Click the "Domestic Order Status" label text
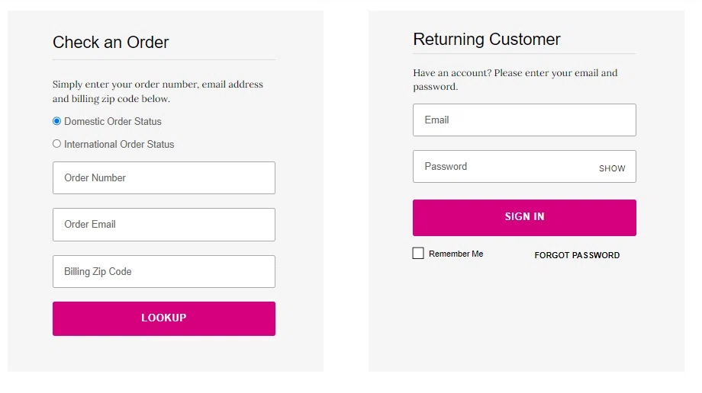702x393 pixels. coord(113,121)
